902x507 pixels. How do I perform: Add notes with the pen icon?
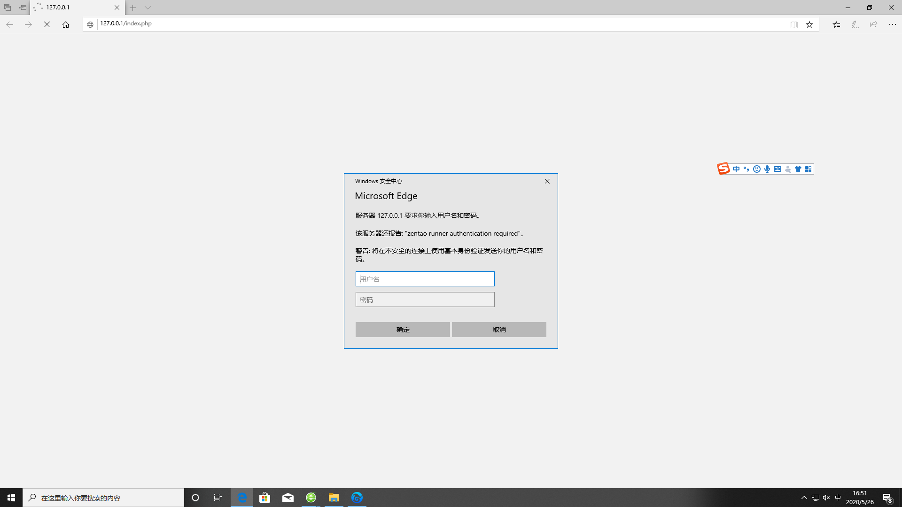coord(855,24)
